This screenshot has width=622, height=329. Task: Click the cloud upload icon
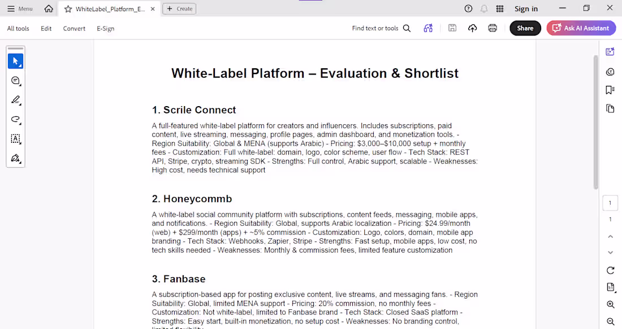[x=473, y=28]
